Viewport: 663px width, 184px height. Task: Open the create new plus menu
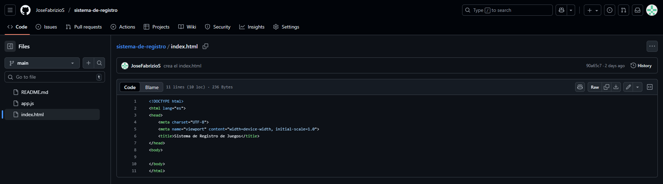click(x=593, y=10)
